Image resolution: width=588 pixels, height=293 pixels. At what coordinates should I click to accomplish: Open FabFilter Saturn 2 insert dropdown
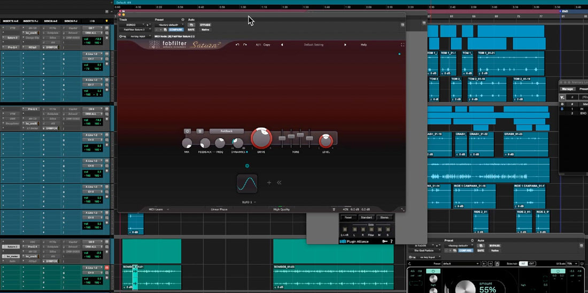click(x=135, y=29)
